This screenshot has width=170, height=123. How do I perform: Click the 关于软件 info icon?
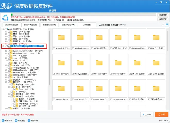pos(29,120)
